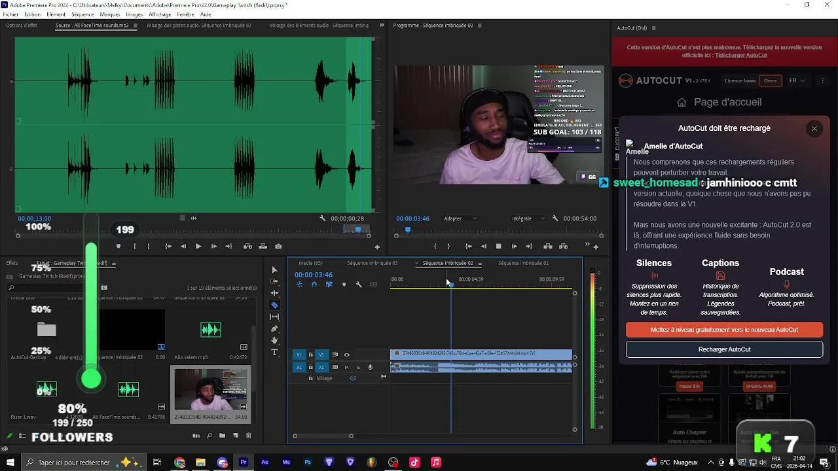
Task: Open AutoCut FR language dropdown
Action: point(797,80)
